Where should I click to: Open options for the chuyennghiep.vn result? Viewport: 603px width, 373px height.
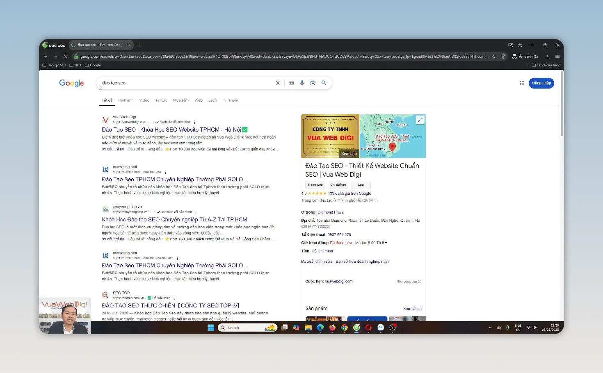pos(196,212)
